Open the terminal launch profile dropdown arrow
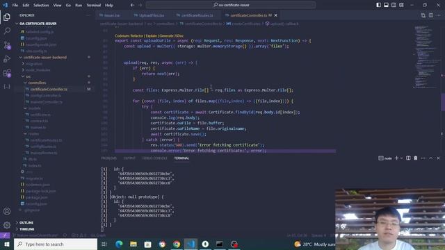Viewport: 445px width, 250px height. click(402, 158)
